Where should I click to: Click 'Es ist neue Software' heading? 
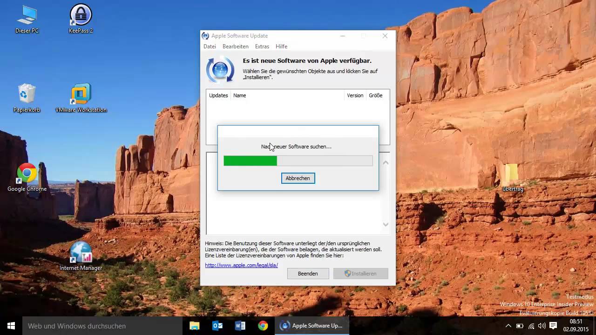[x=307, y=60]
